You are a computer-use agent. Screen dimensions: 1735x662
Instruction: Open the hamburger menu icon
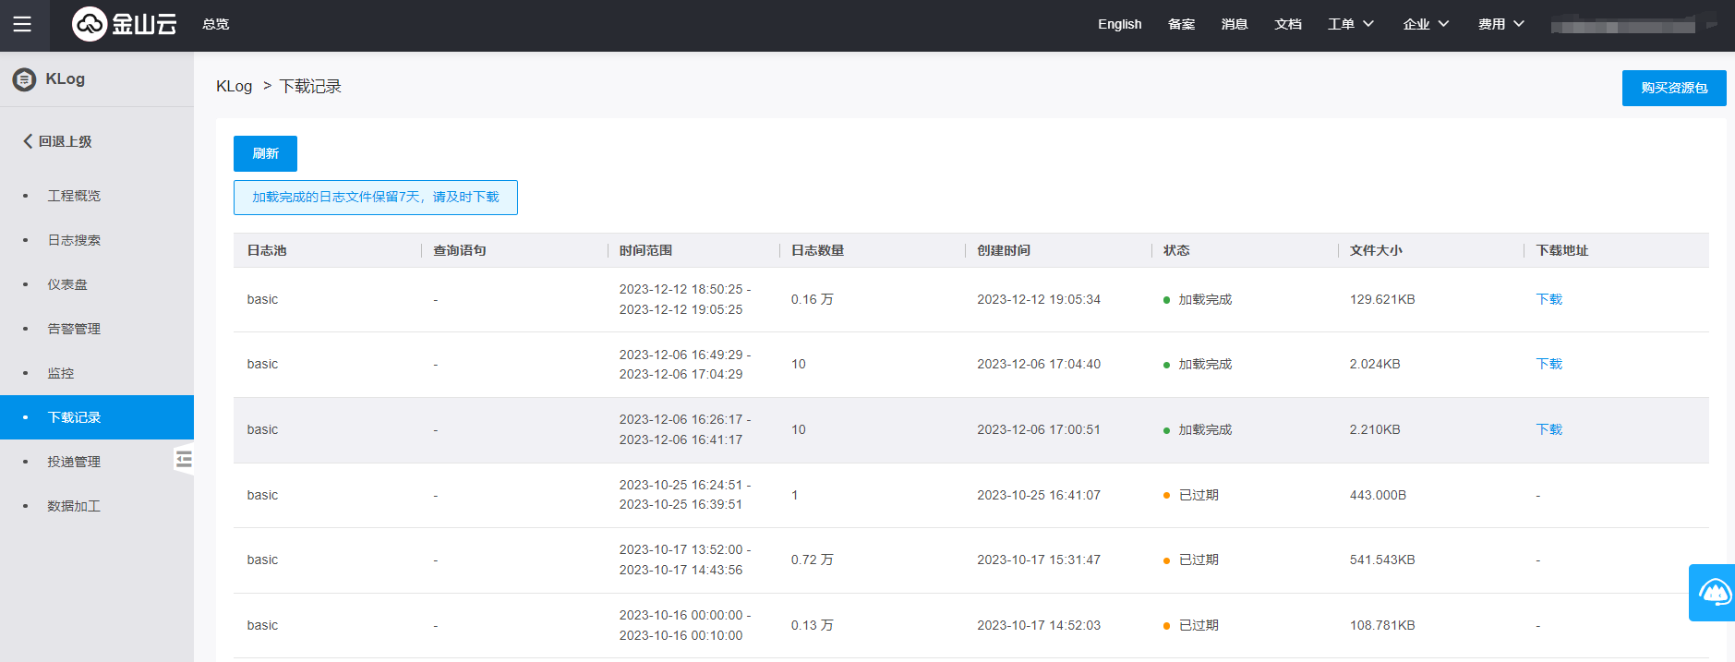22,25
